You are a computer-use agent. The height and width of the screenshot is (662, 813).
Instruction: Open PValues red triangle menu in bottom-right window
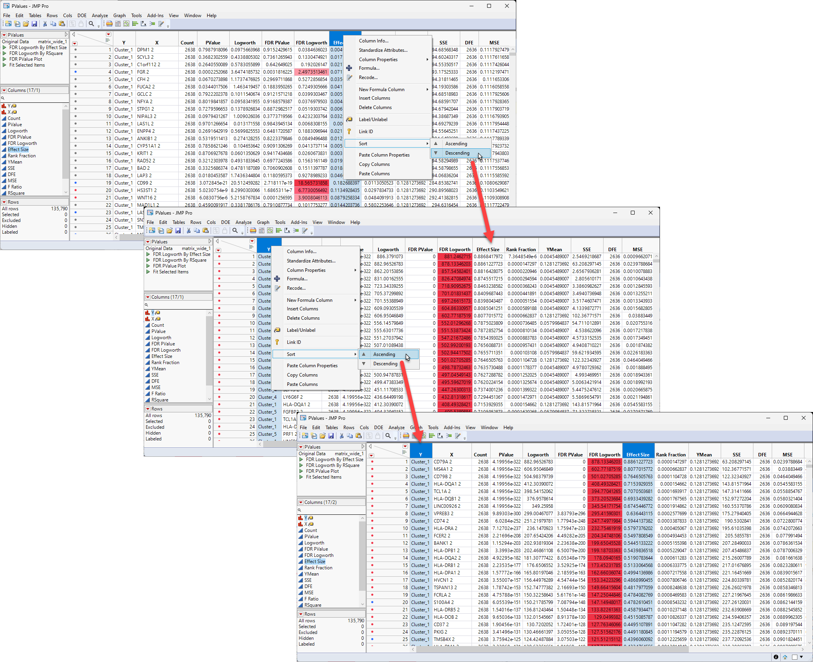(301, 447)
